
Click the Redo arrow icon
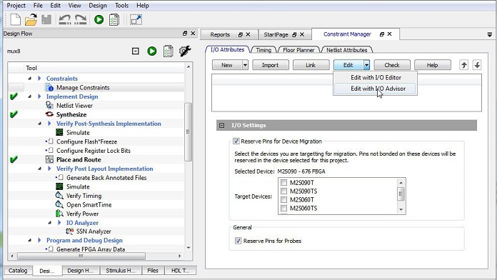click(81, 20)
